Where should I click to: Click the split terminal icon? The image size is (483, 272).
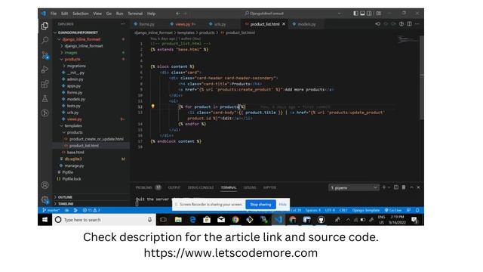[396, 187]
